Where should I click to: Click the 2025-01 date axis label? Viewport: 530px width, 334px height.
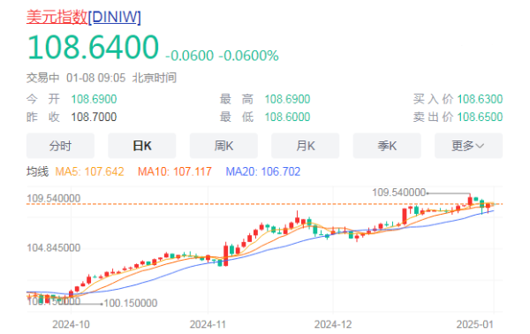[475, 324]
